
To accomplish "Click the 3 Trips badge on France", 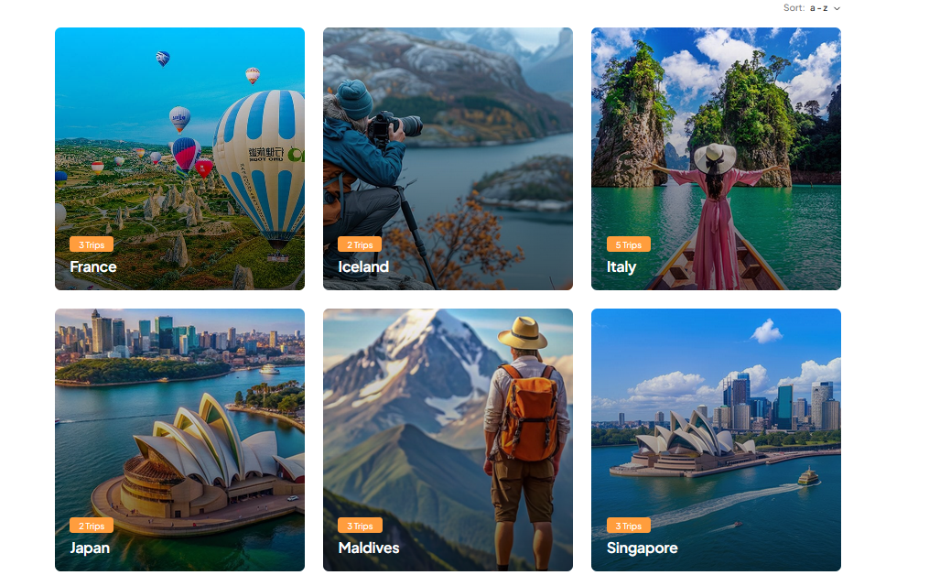I will 92,244.
